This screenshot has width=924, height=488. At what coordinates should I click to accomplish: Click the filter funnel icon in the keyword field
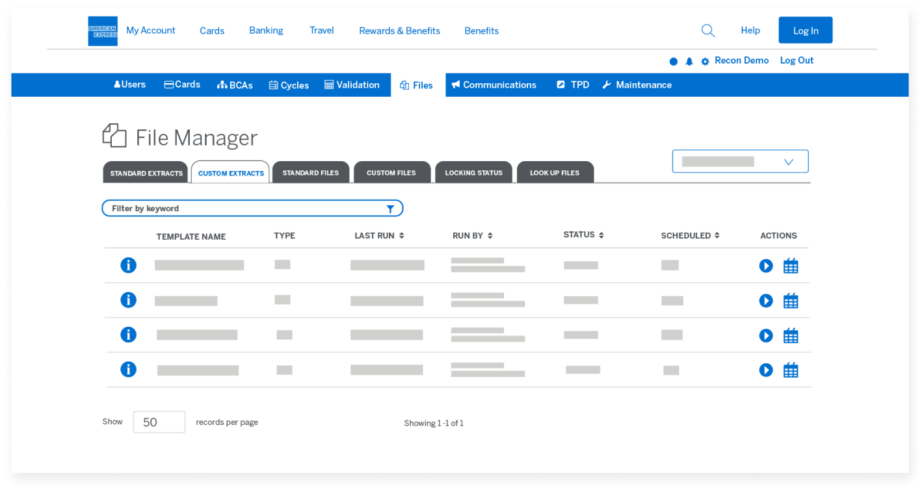[390, 208]
